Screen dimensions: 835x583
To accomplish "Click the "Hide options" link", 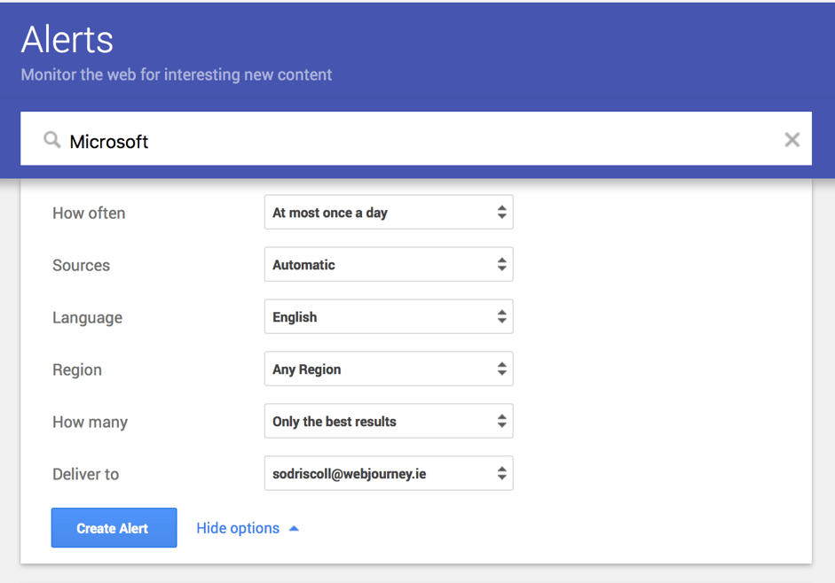I will pos(238,527).
